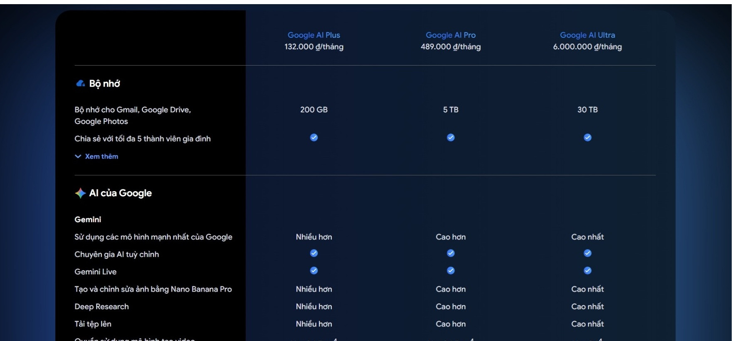
Task: Click Chuyên gia AI tuỳ chỉnh checkmark for Plus
Action: 314,253
